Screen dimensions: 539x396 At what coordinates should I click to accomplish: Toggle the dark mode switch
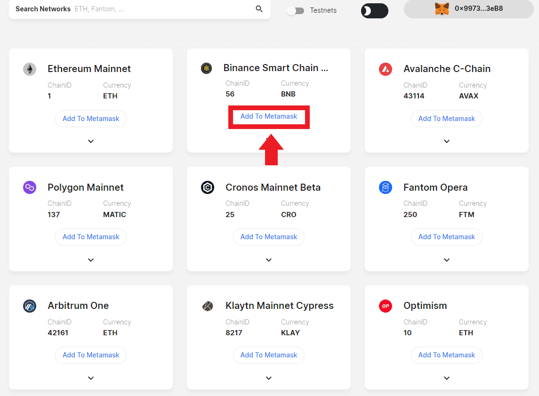(x=374, y=11)
